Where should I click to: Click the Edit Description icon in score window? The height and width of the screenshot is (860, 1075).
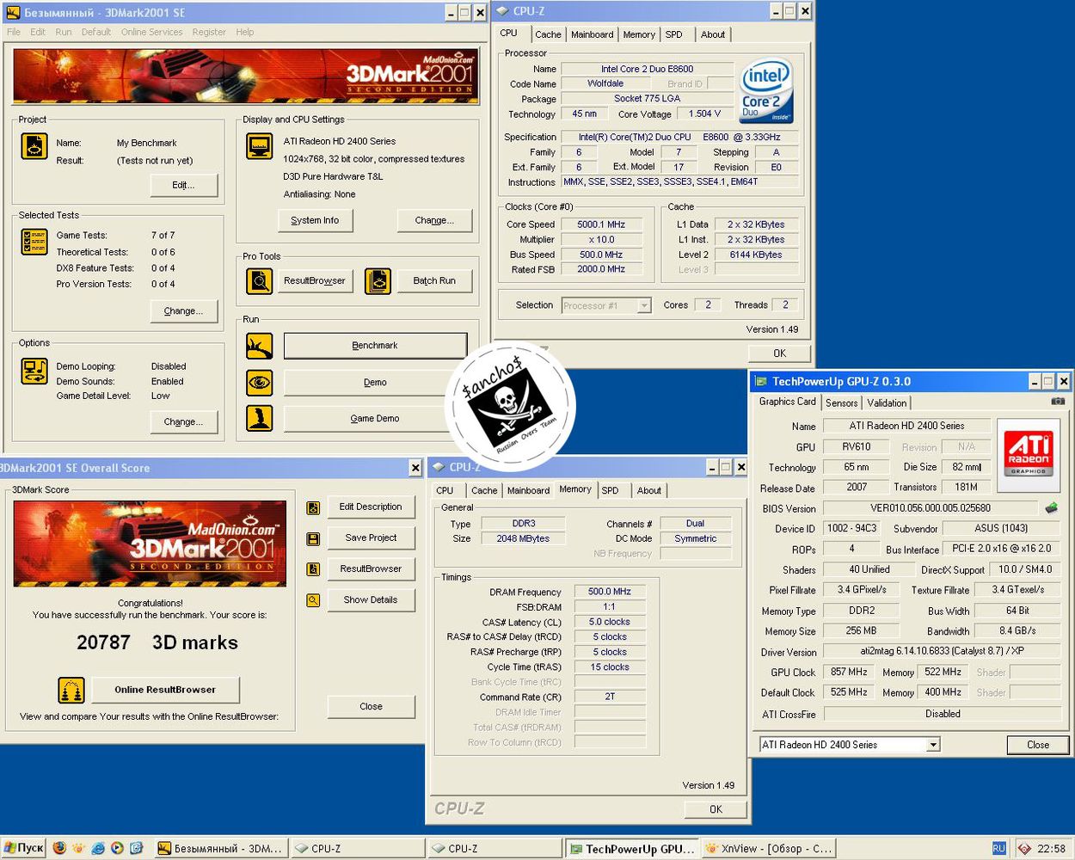pos(313,507)
